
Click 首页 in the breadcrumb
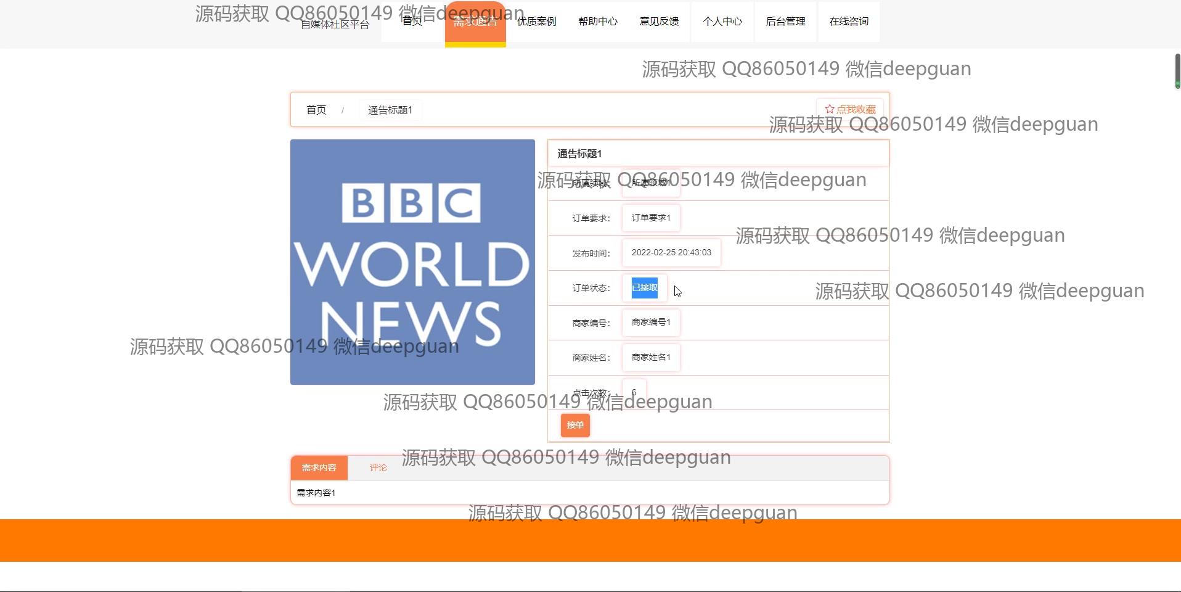click(x=316, y=110)
